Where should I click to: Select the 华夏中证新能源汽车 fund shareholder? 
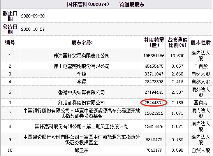point(81,113)
